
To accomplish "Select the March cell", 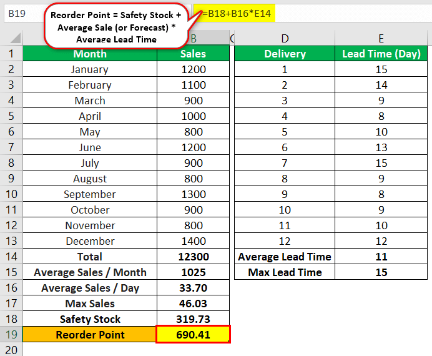I will tap(90, 101).
